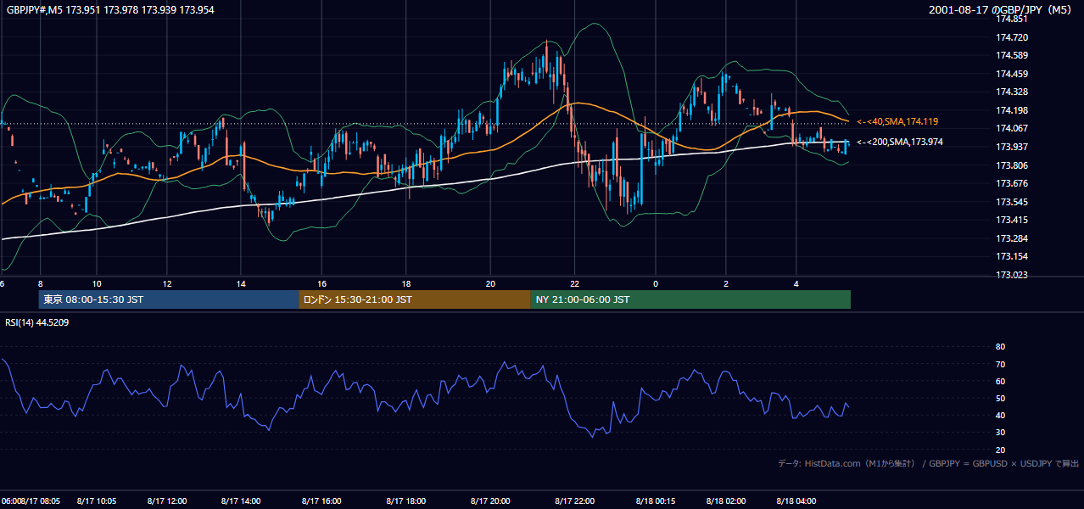The width and height of the screenshot is (1084, 509).
Task: Click price axis value 173.676
Action: click(x=1012, y=183)
